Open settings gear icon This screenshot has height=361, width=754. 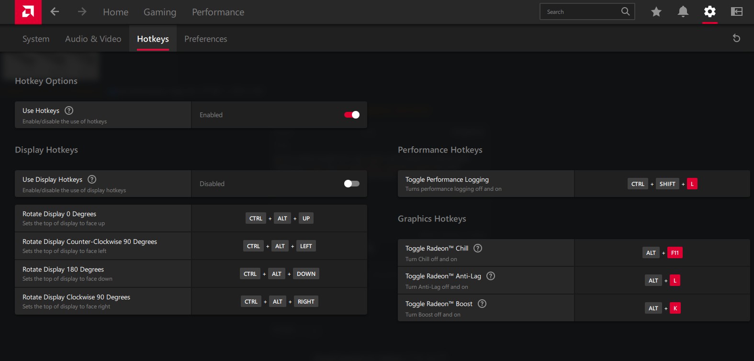point(709,12)
